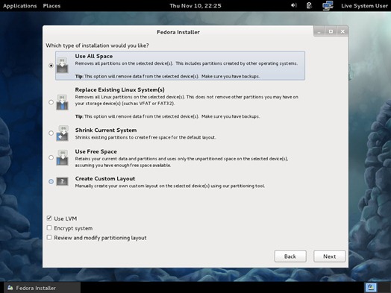Uncheck the Use LVM checkbox
The image size is (391, 293).
(49, 218)
